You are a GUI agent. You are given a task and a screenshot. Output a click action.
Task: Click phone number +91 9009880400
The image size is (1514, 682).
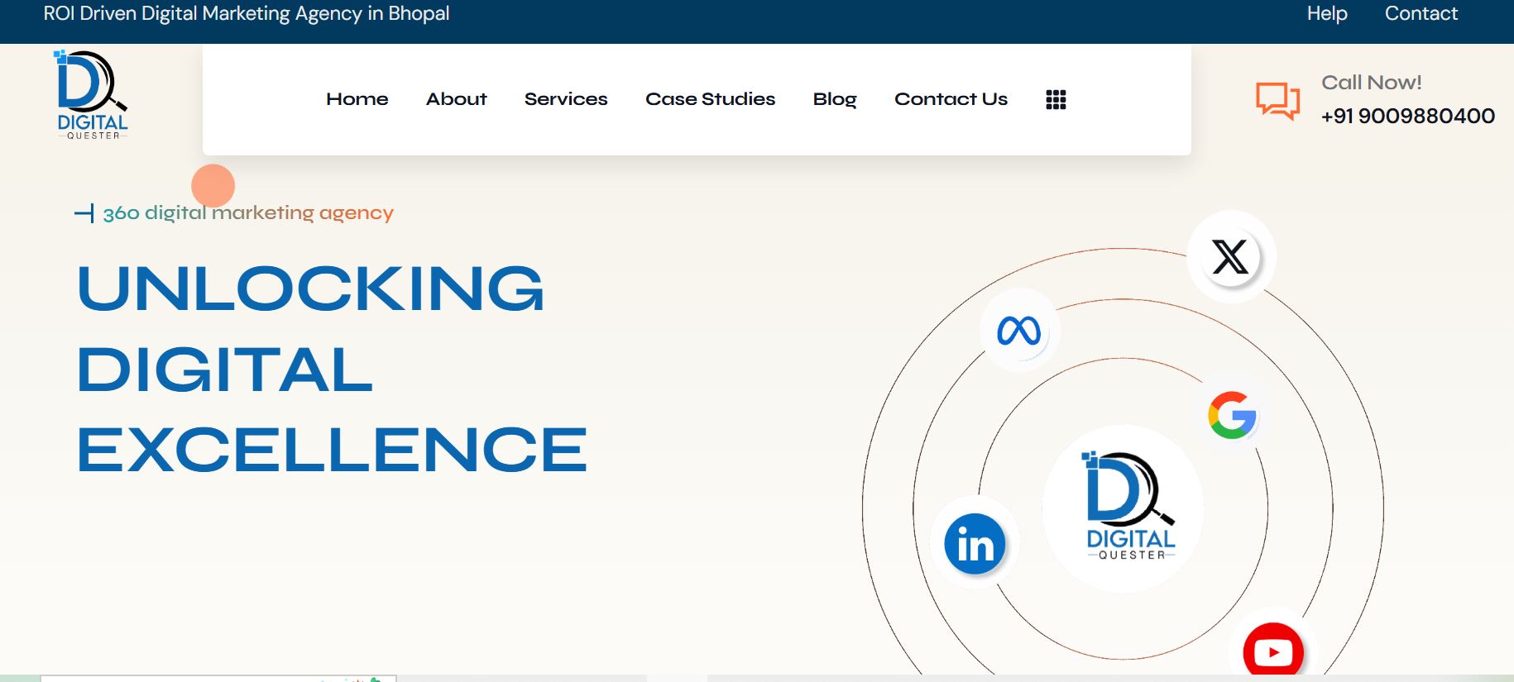pos(1407,116)
